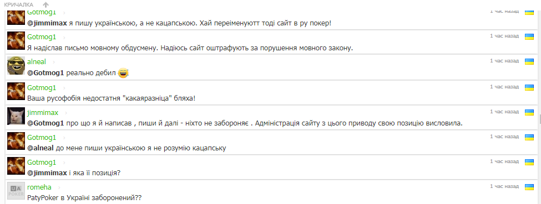Open the jimmimax username link
541x204 pixels.
click(x=43, y=112)
